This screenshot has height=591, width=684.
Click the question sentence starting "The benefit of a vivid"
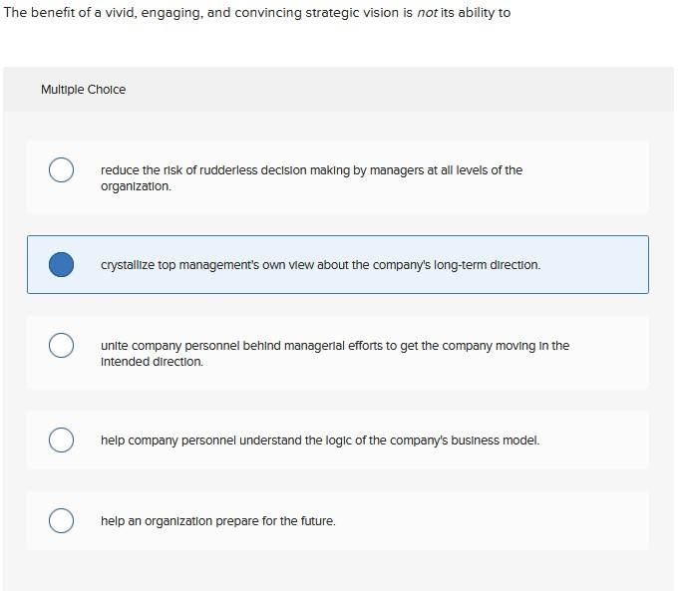pos(150,13)
